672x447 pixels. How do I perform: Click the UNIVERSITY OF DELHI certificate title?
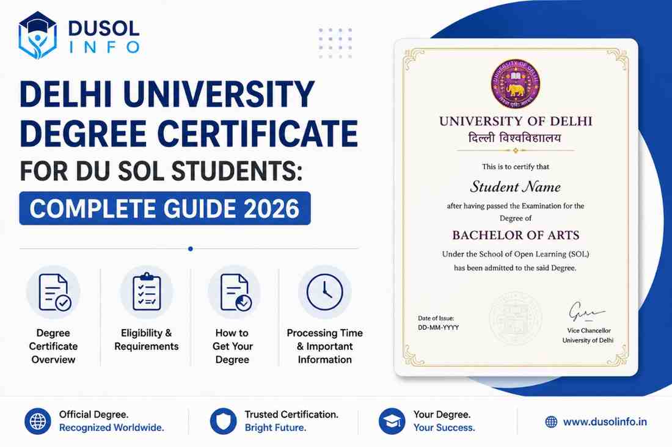click(x=516, y=122)
